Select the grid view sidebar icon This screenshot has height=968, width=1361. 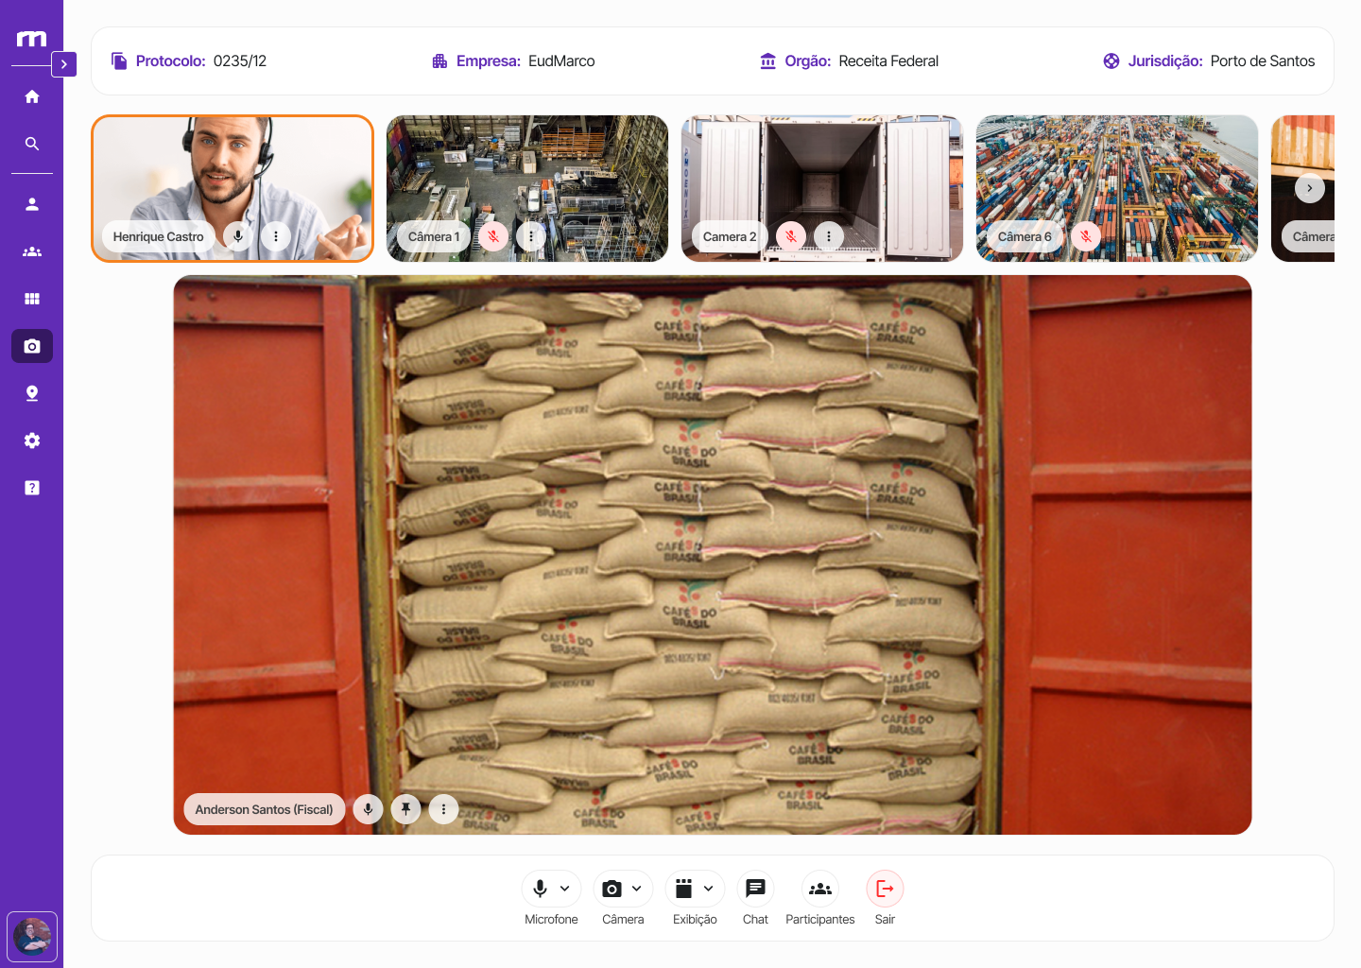coord(32,299)
